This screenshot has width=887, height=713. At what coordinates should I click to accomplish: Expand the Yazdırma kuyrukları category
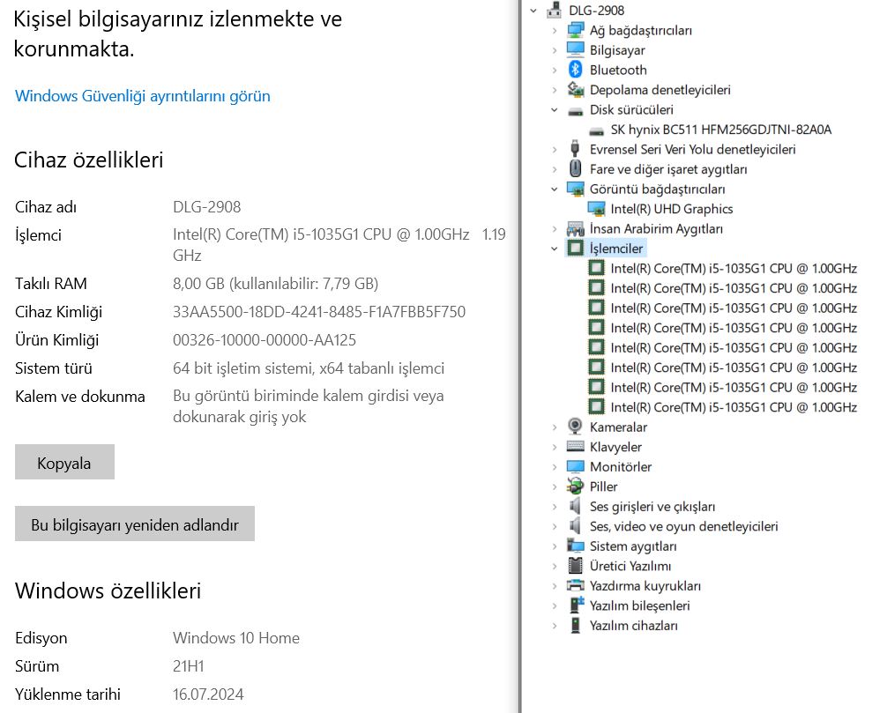pyautogui.click(x=555, y=586)
